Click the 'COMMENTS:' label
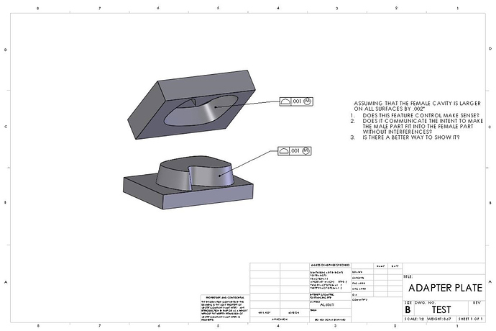This screenshot has height=331, width=496. (x=360, y=299)
